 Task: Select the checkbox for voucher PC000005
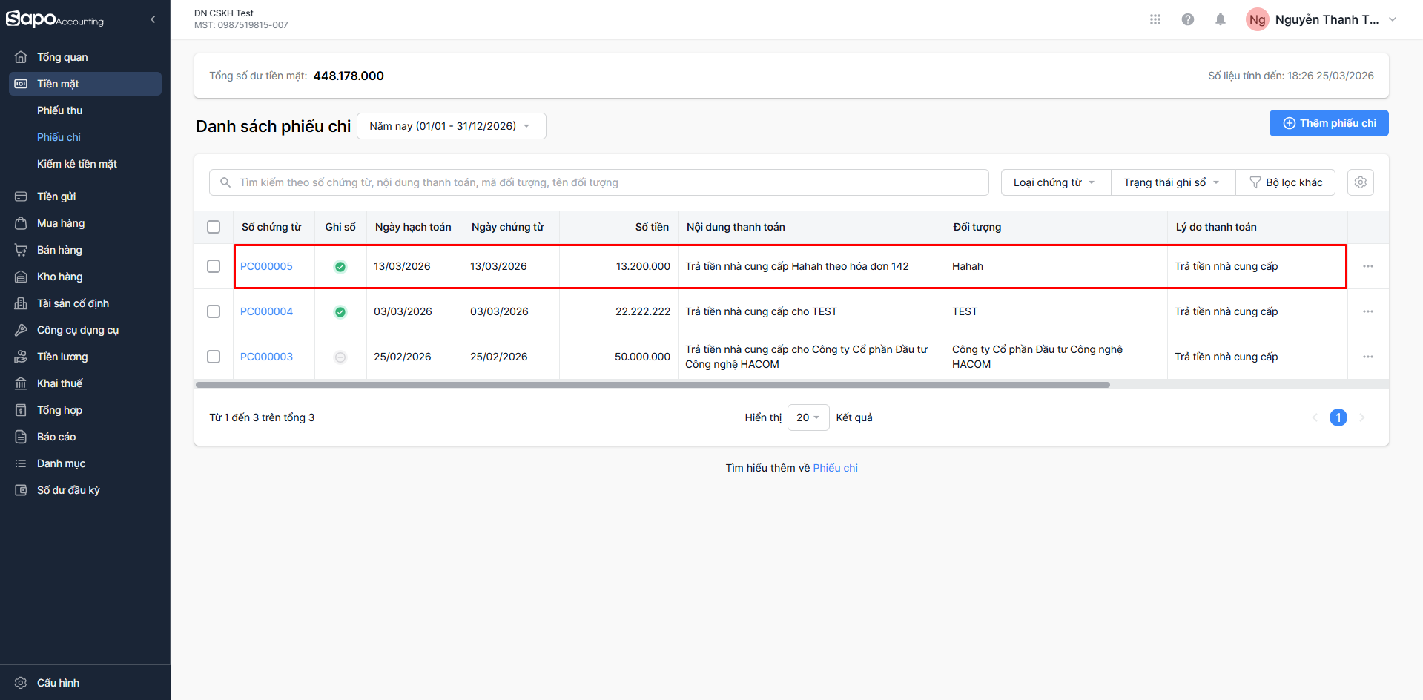(214, 266)
